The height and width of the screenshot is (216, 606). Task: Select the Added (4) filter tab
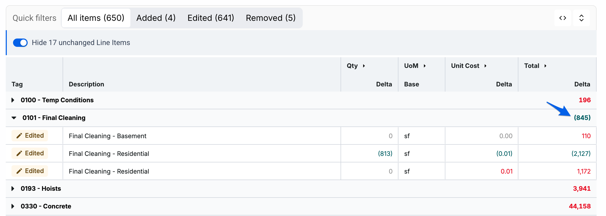[156, 18]
